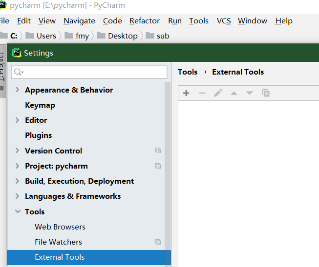The image size is (319, 267).
Task: Select Editor label in settings tree
Action: 36,120
